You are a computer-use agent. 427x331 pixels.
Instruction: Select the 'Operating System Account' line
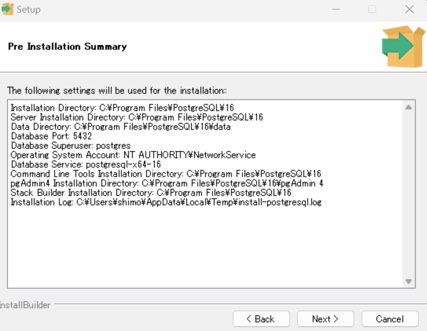[x=133, y=155]
